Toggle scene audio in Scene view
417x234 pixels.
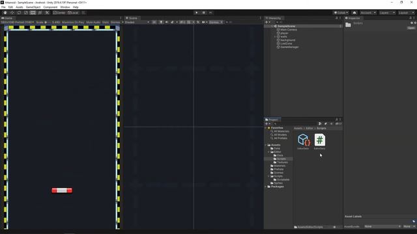(x=167, y=22)
